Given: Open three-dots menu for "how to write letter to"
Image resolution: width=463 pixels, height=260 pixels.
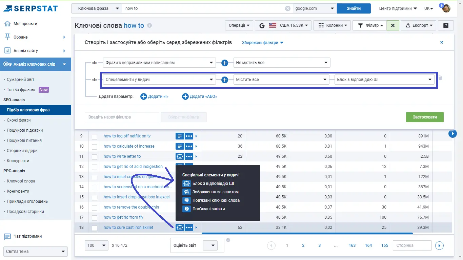Looking at the screenshot, I should 189,156.
